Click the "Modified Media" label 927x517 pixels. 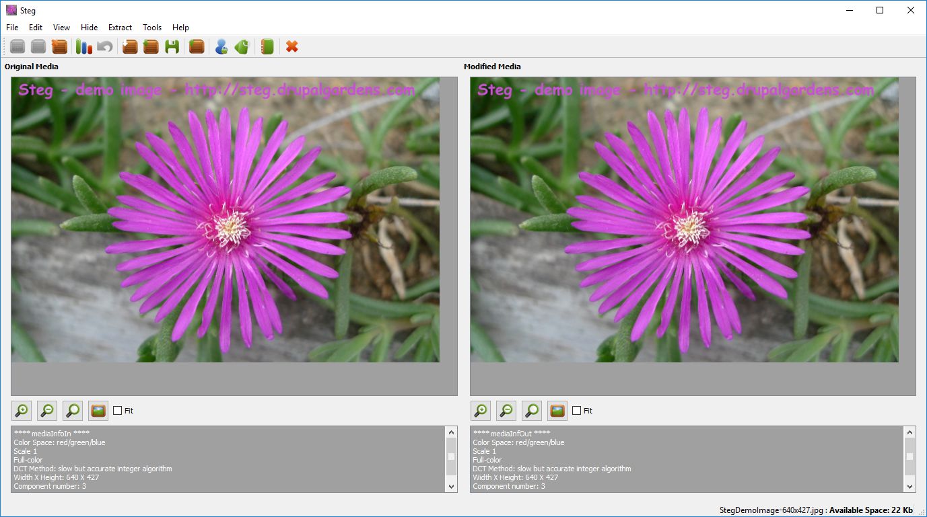[492, 67]
